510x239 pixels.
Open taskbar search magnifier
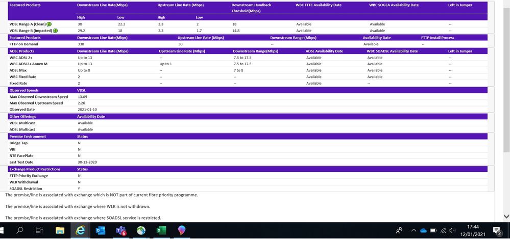[20, 230]
